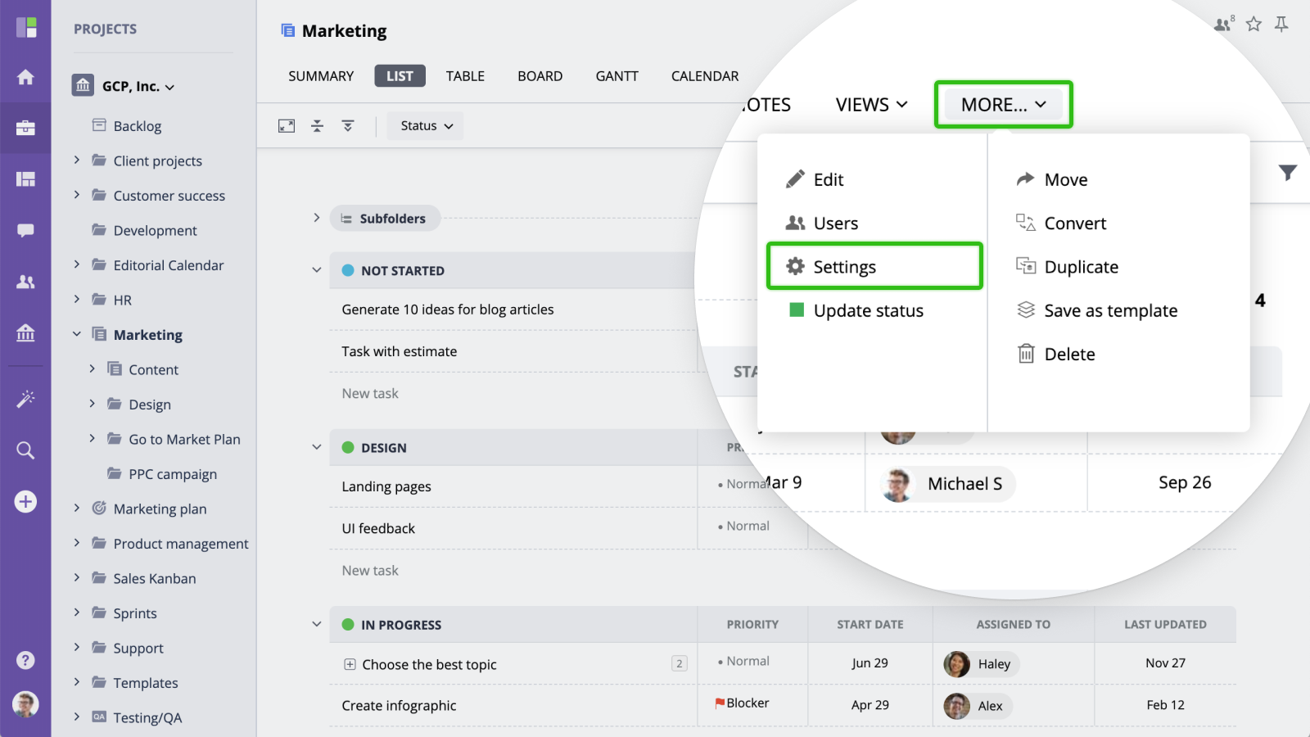The width and height of the screenshot is (1310, 737).
Task: Click the Haley assignee chip
Action: point(980,664)
